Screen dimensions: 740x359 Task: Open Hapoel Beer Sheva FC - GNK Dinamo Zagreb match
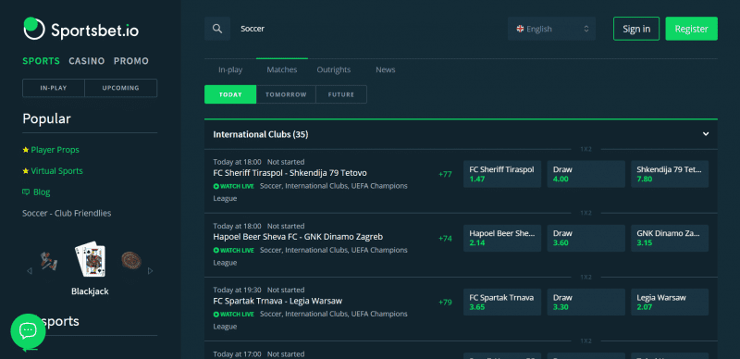(298, 237)
